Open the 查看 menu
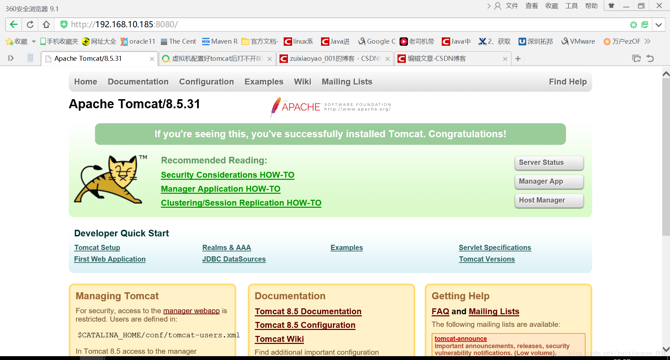670x360 pixels. tap(532, 6)
